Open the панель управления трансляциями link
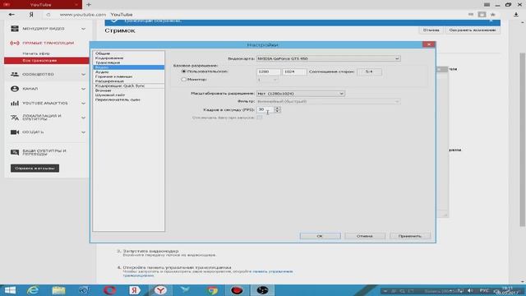The image size is (526, 296). 273,271
